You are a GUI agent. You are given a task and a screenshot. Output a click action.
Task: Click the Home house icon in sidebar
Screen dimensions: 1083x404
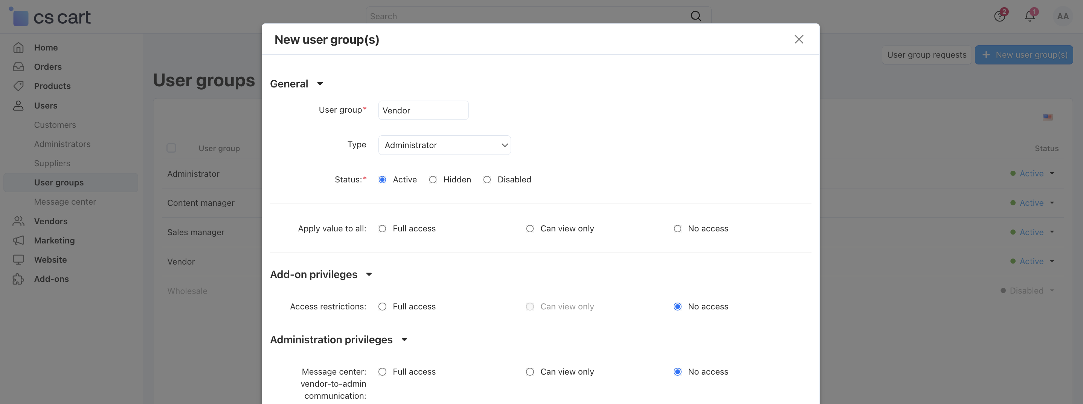tap(18, 47)
